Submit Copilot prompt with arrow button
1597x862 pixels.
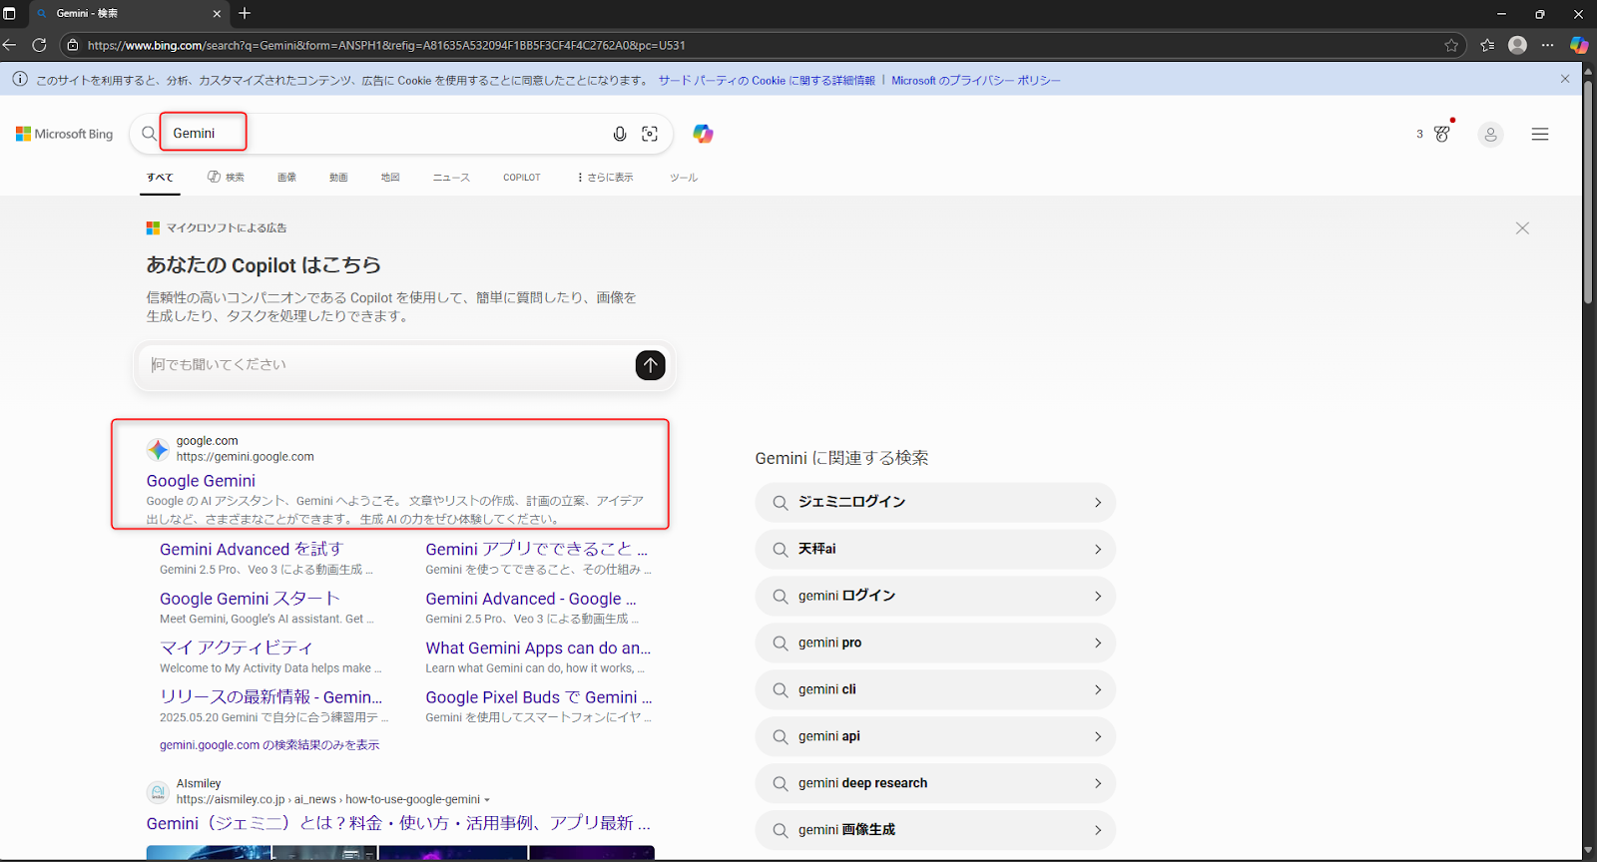click(x=650, y=365)
